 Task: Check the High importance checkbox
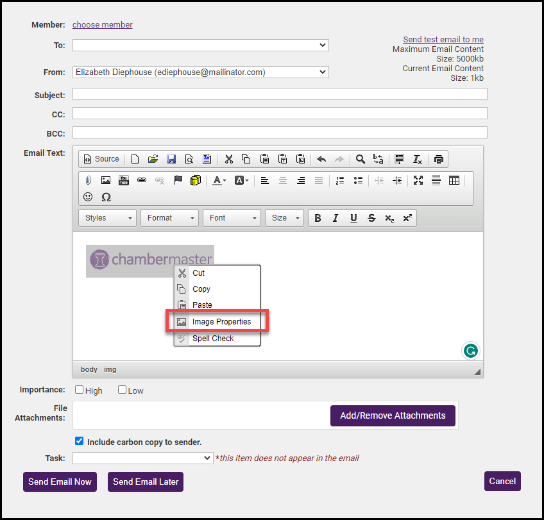click(x=80, y=390)
